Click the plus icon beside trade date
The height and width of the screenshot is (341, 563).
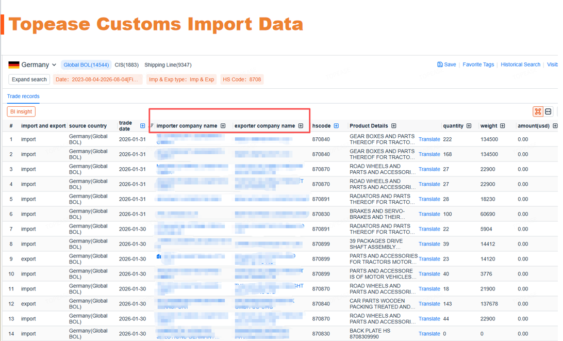point(142,126)
